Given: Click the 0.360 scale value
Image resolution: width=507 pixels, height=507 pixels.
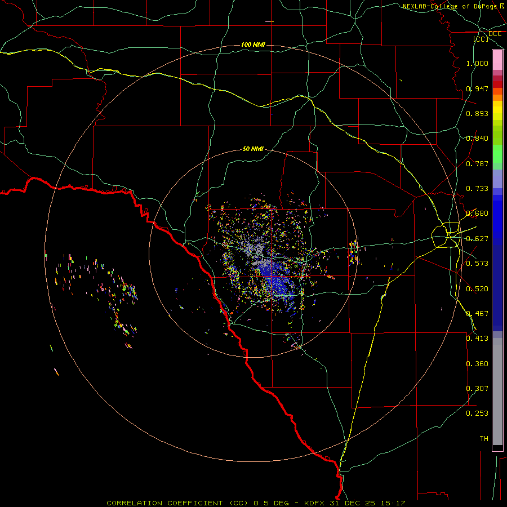Looking at the screenshot, I should pos(477,364).
